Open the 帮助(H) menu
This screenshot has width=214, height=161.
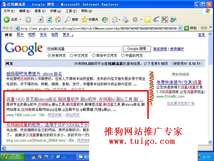click(87, 11)
